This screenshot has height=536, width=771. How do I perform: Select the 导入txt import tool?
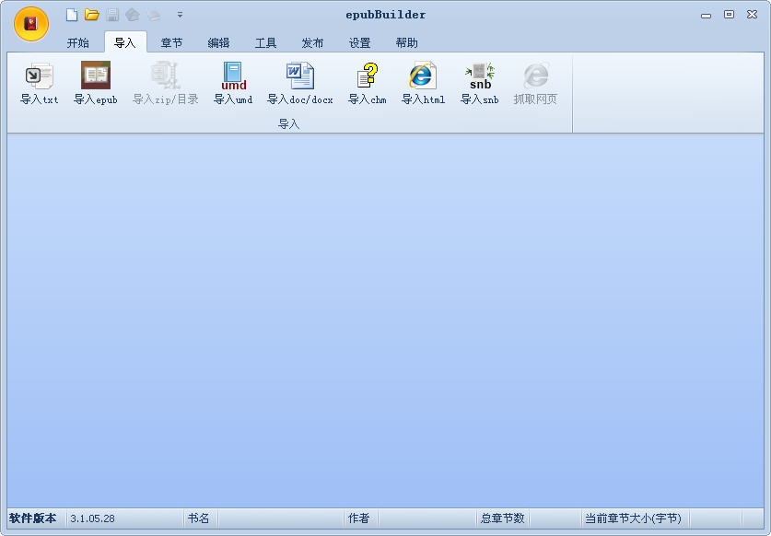38,83
